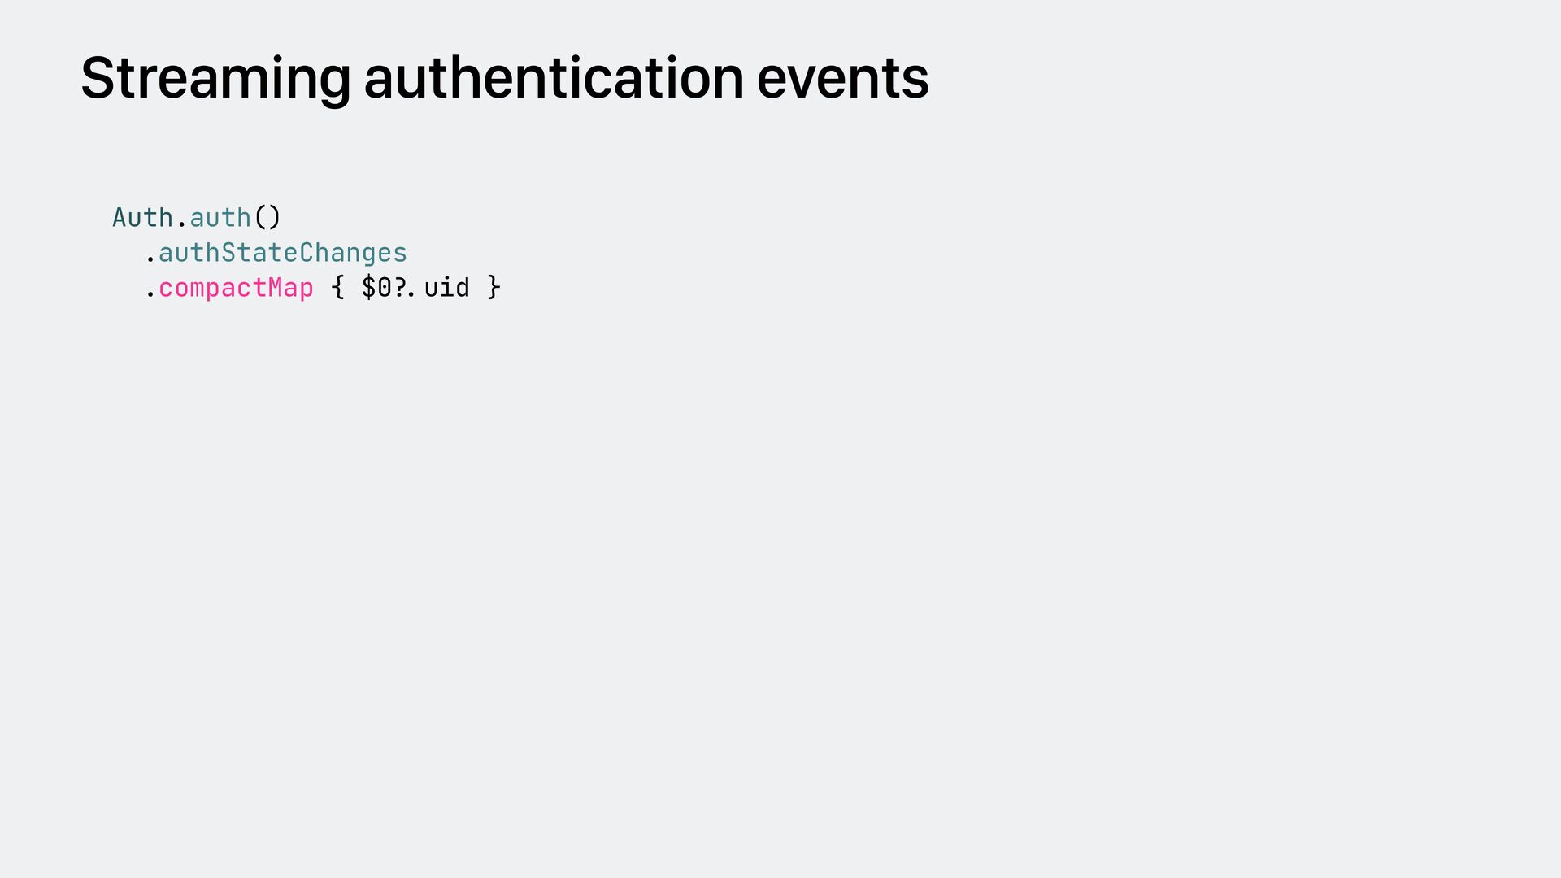Click the letter "S" starting the title
This screenshot has height=878, width=1561.
click(x=96, y=79)
